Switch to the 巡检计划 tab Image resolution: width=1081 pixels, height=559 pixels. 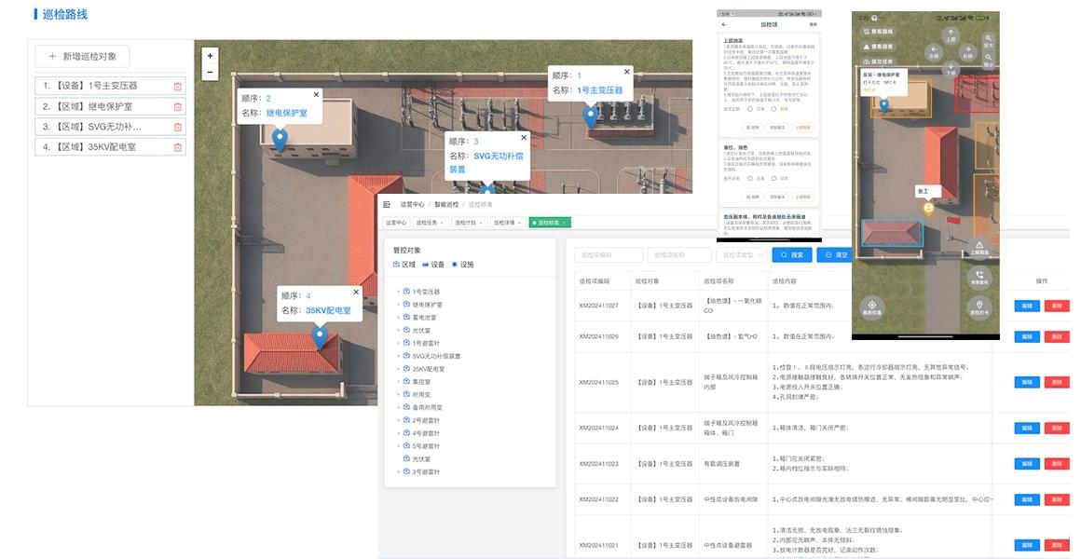point(469,223)
